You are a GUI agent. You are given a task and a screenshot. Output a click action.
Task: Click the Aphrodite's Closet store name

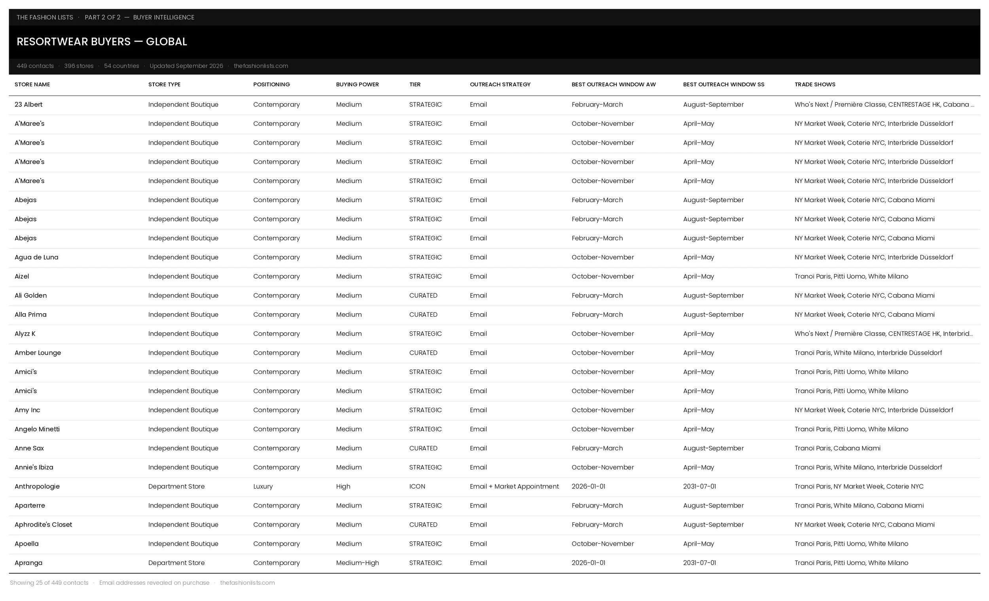(x=44, y=524)
